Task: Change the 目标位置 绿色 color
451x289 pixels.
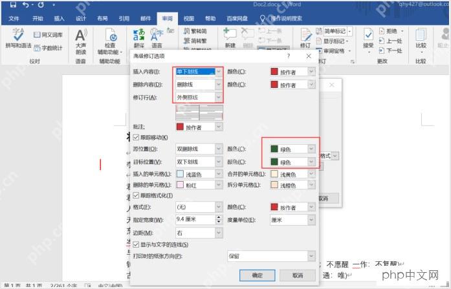Action: [x=292, y=162]
